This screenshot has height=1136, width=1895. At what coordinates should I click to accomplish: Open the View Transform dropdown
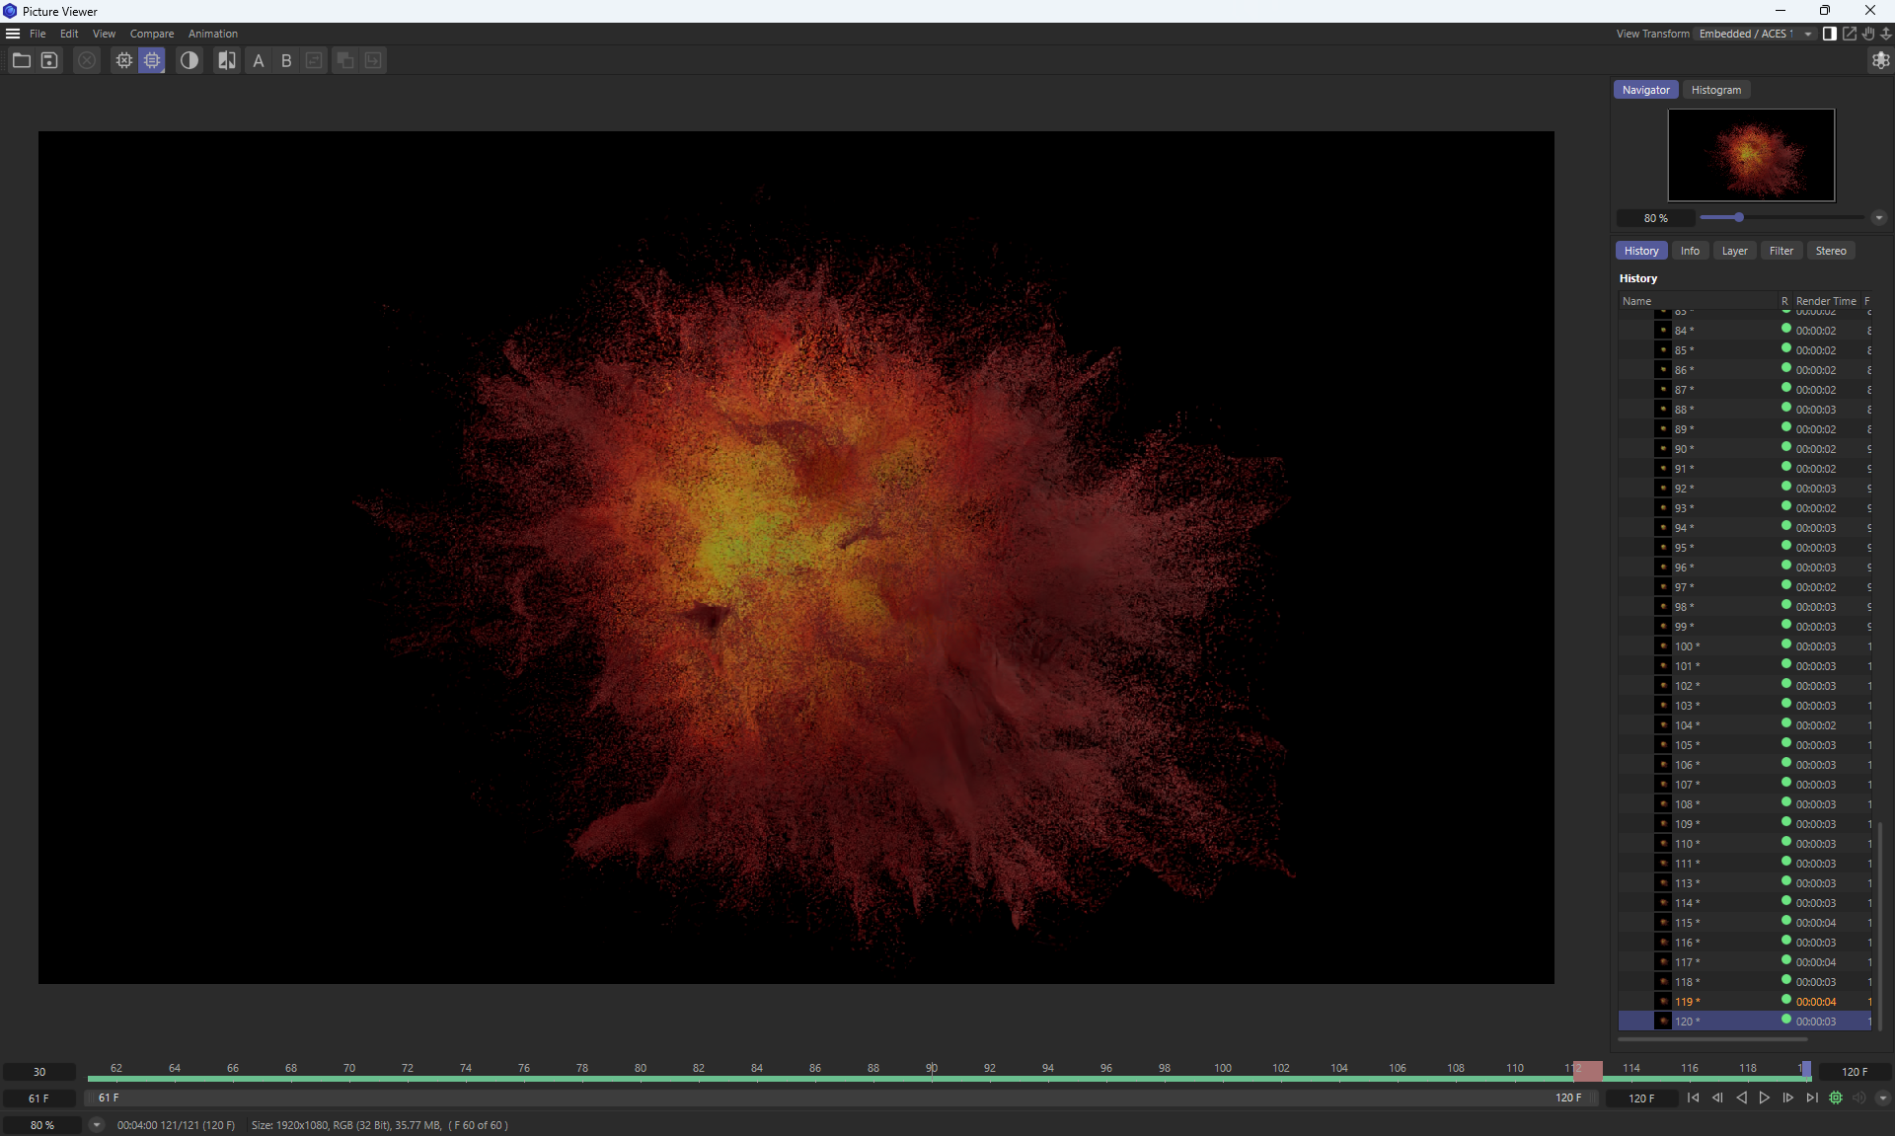[1755, 34]
